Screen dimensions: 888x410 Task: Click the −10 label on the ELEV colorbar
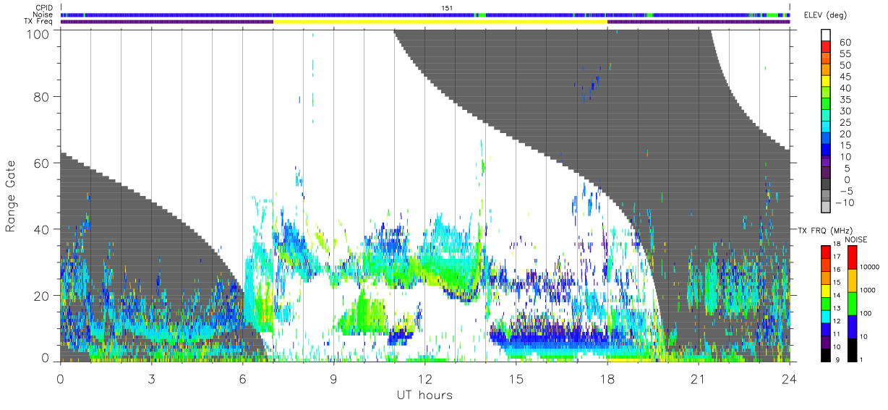point(845,203)
